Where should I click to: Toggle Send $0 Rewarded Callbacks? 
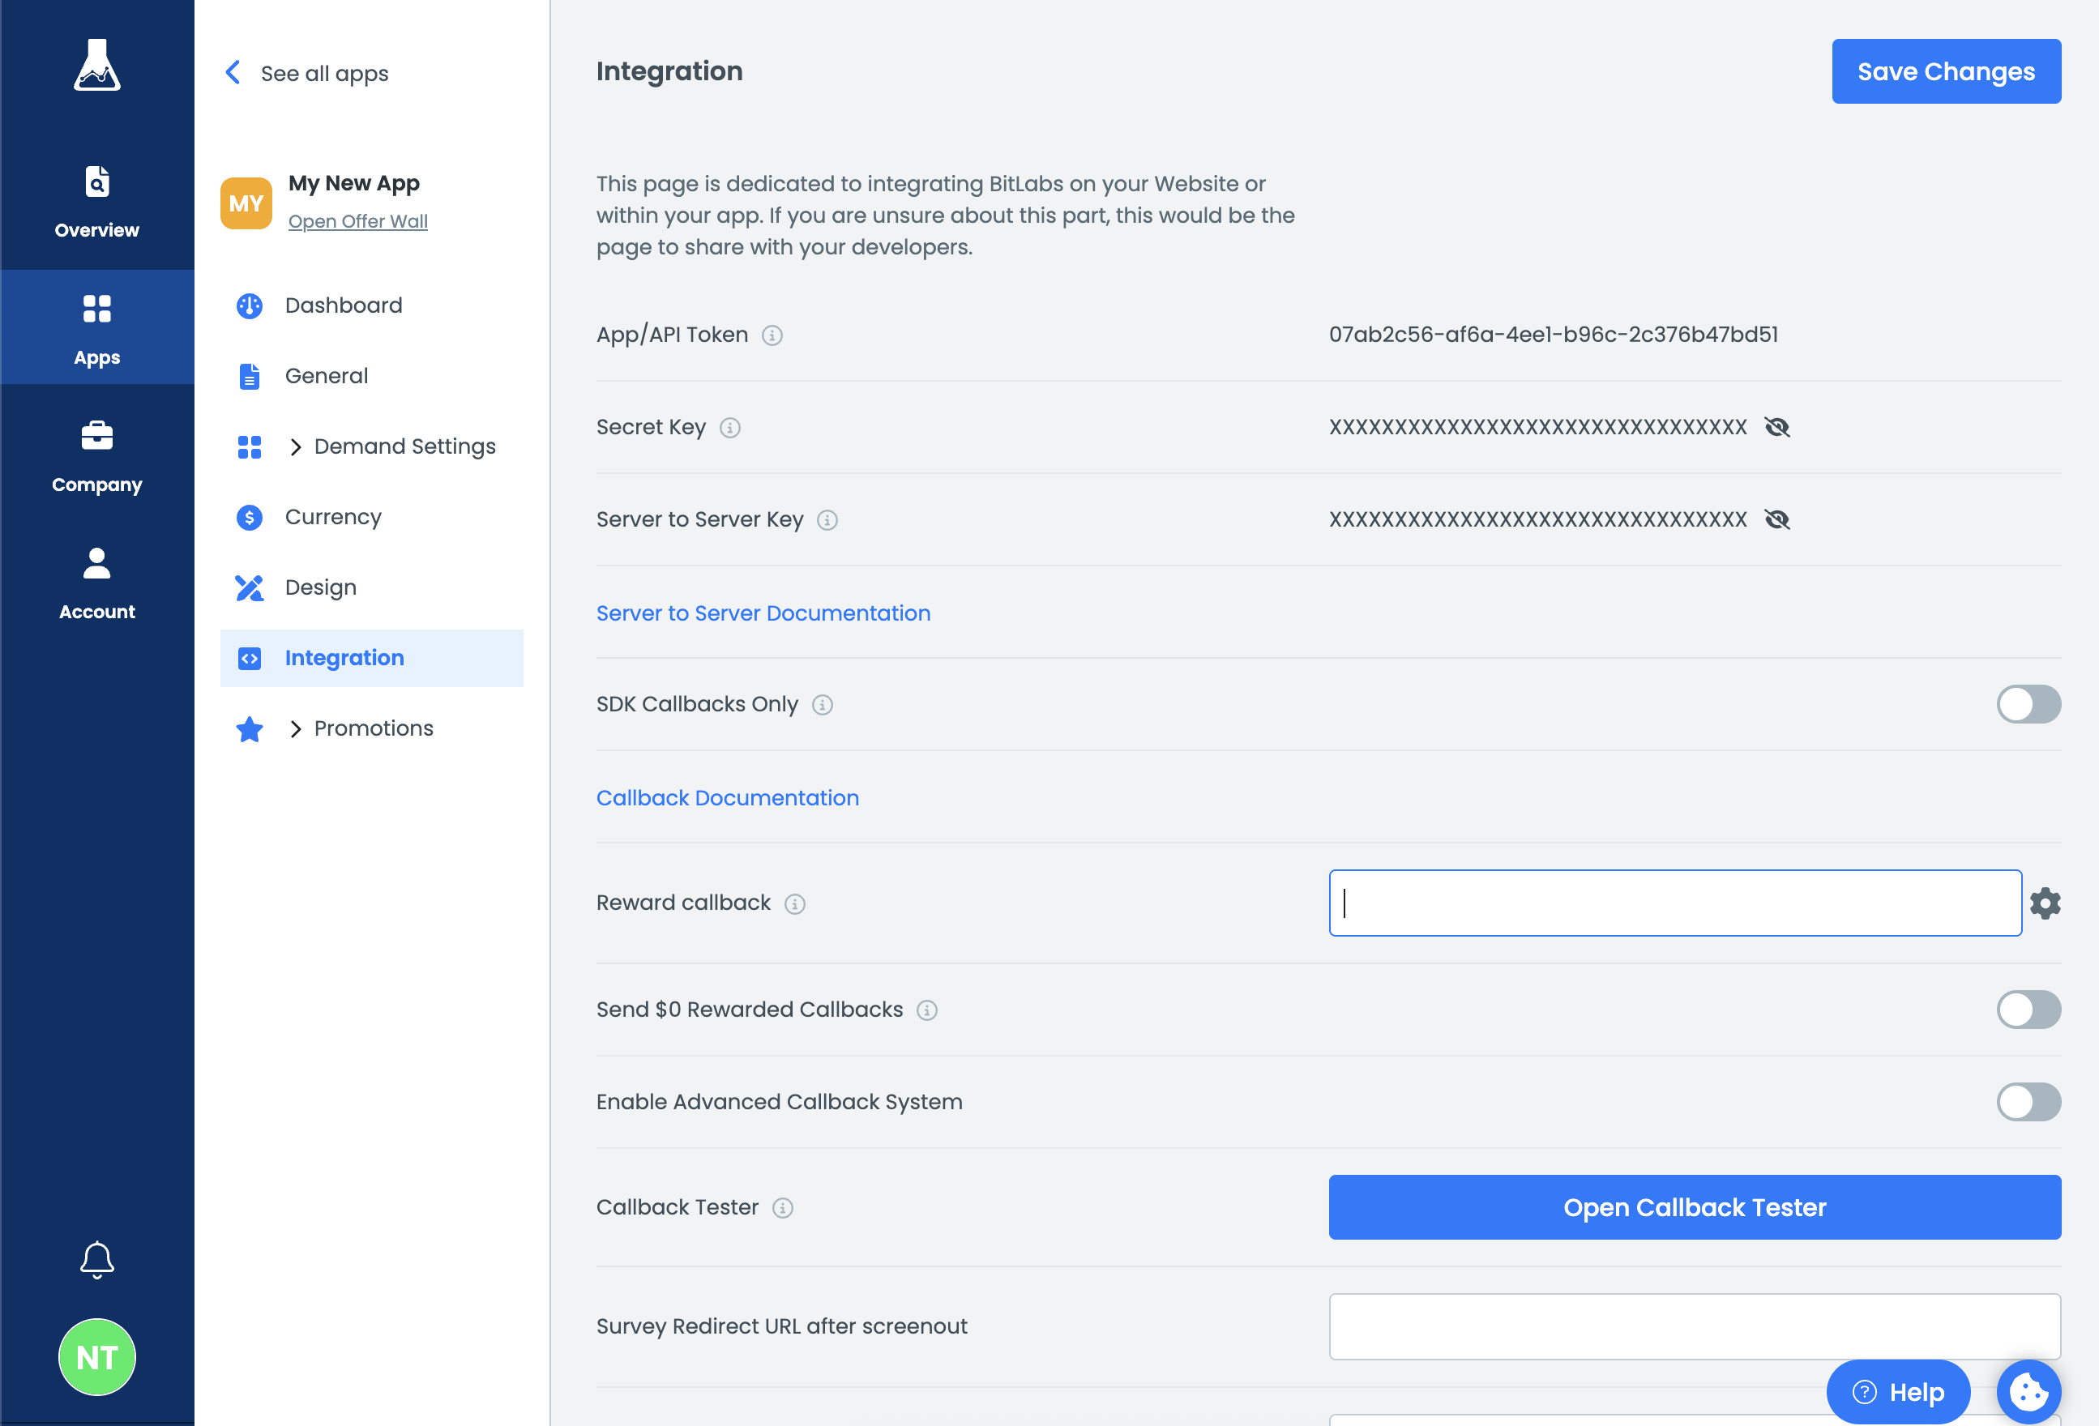pyautogui.click(x=2028, y=1010)
